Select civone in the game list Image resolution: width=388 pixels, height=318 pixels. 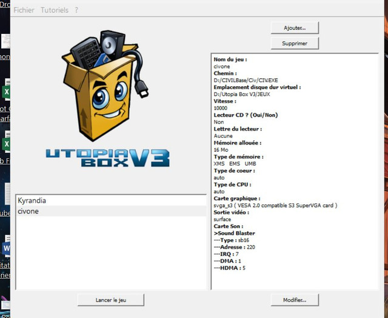click(111, 211)
